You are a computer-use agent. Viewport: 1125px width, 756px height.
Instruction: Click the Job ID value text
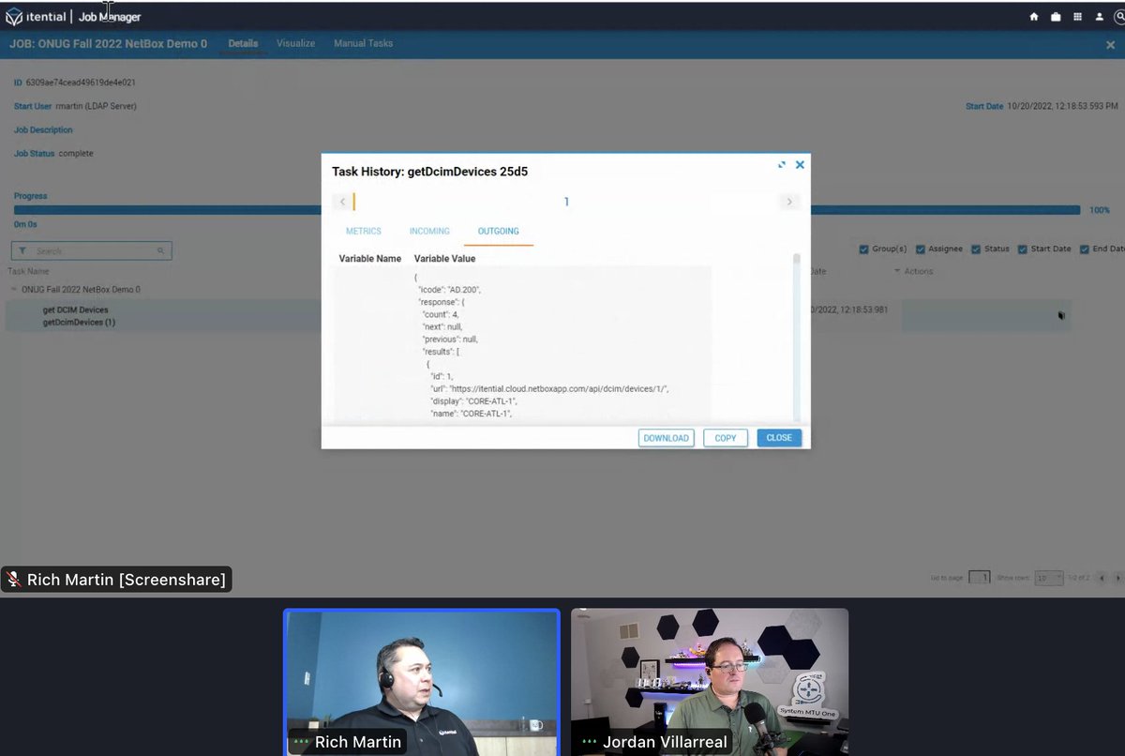coord(81,83)
